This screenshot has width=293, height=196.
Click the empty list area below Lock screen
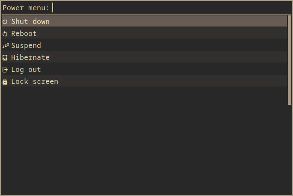(144, 140)
